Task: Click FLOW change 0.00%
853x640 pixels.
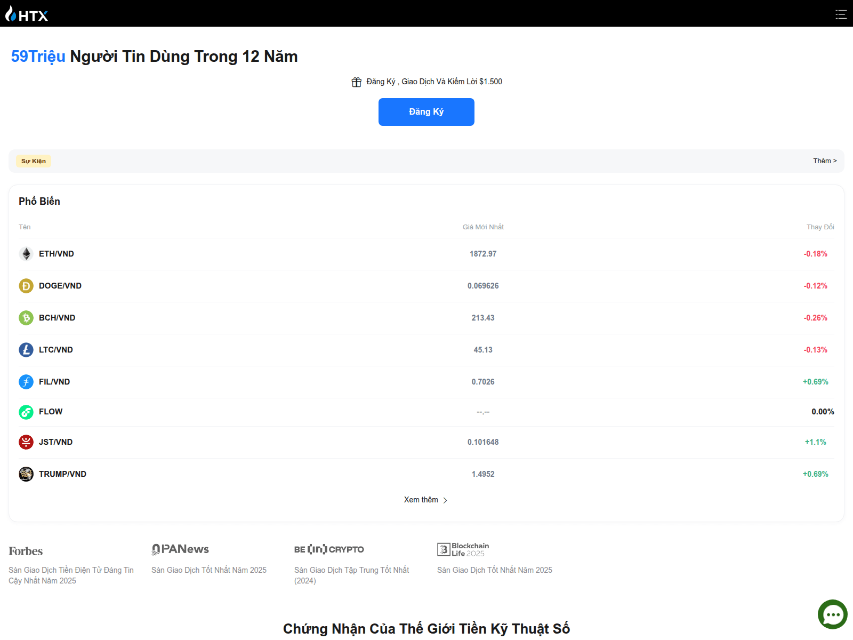Action: pyautogui.click(x=823, y=412)
